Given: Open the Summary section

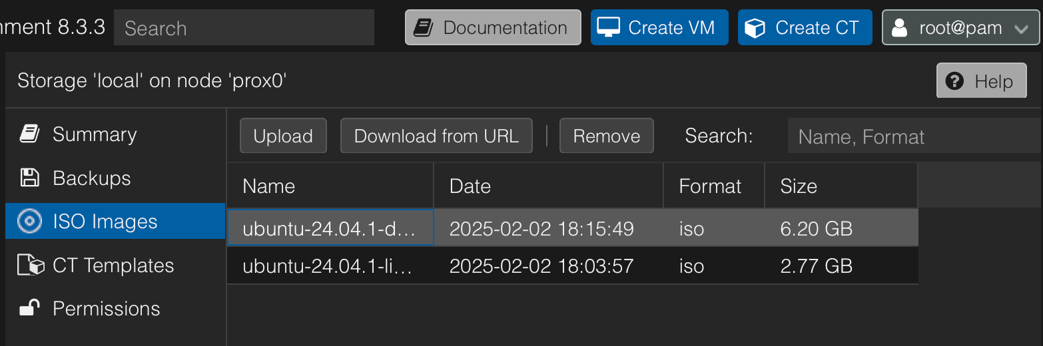Looking at the screenshot, I should [x=95, y=134].
